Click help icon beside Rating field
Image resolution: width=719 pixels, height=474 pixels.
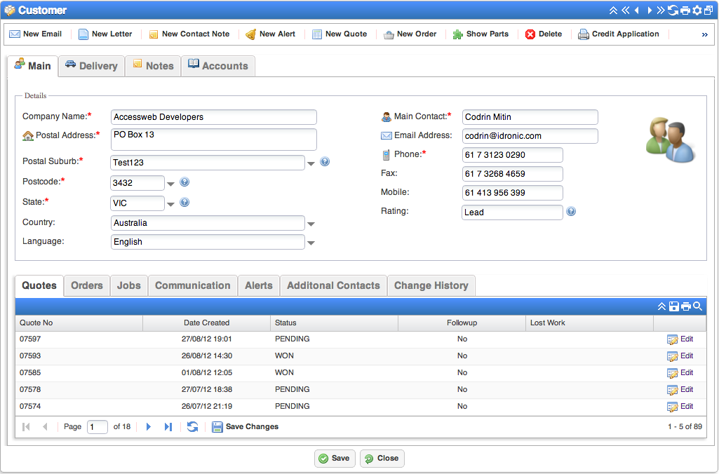[x=571, y=211]
